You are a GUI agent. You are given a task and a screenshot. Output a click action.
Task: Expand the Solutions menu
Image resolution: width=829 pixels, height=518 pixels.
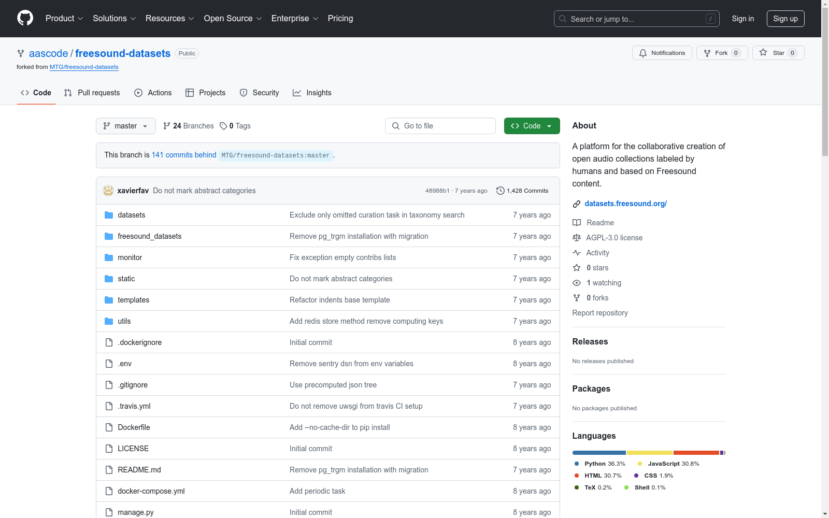tap(115, 19)
